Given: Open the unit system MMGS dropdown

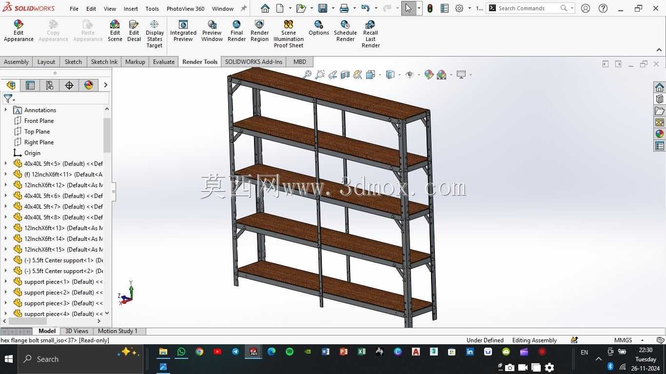Looking at the screenshot, I should pyautogui.click(x=642, y=340).
